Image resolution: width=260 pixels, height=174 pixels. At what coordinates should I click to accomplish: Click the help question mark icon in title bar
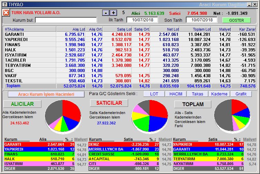[x=5, y=4]
